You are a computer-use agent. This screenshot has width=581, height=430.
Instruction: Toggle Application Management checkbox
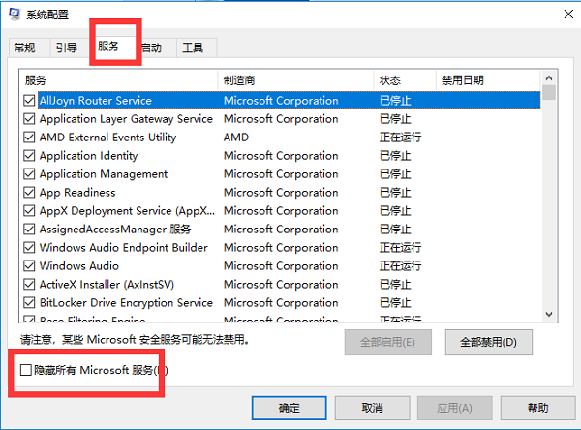point(29,174)
